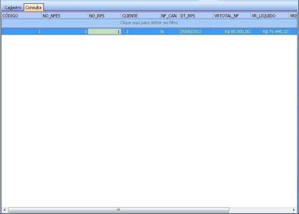Click the horizontal scrollbar left arrow
The height and width of the screenshot is (214, 299).
coord(5,210)
